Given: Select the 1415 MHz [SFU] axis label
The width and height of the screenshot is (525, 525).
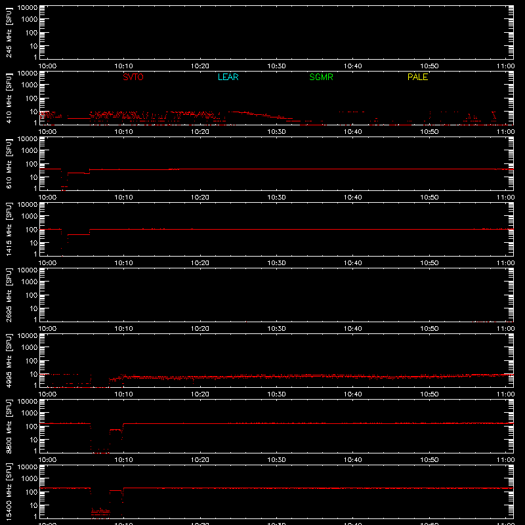Looking at the screenshot, I should click(x=9, y=229).
